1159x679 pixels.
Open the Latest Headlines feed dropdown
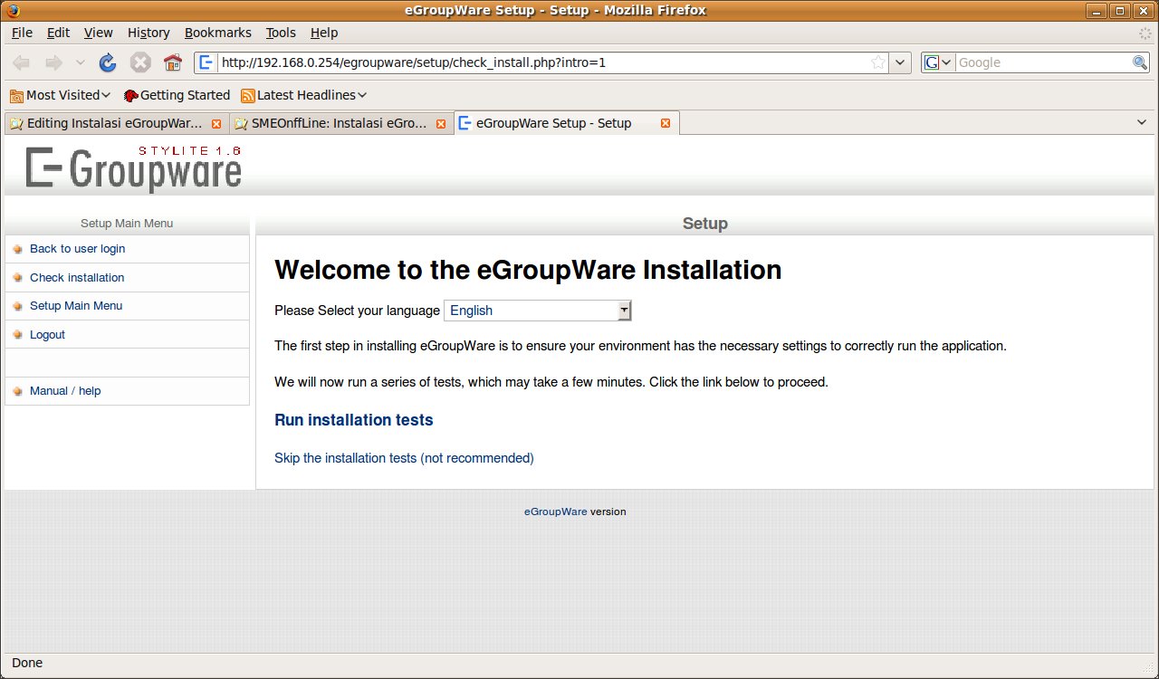coord(303,95)
